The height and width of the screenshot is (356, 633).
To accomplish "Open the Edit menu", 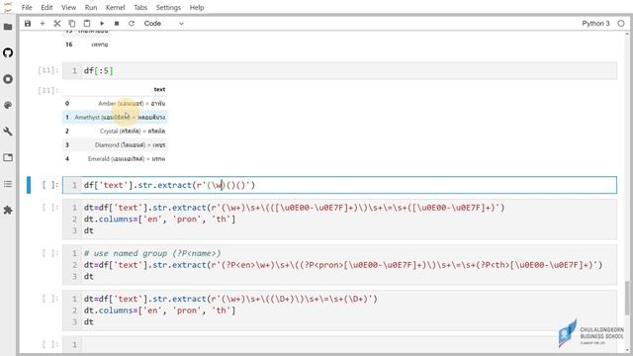I will pyautogui.click(x=46, y=7).
